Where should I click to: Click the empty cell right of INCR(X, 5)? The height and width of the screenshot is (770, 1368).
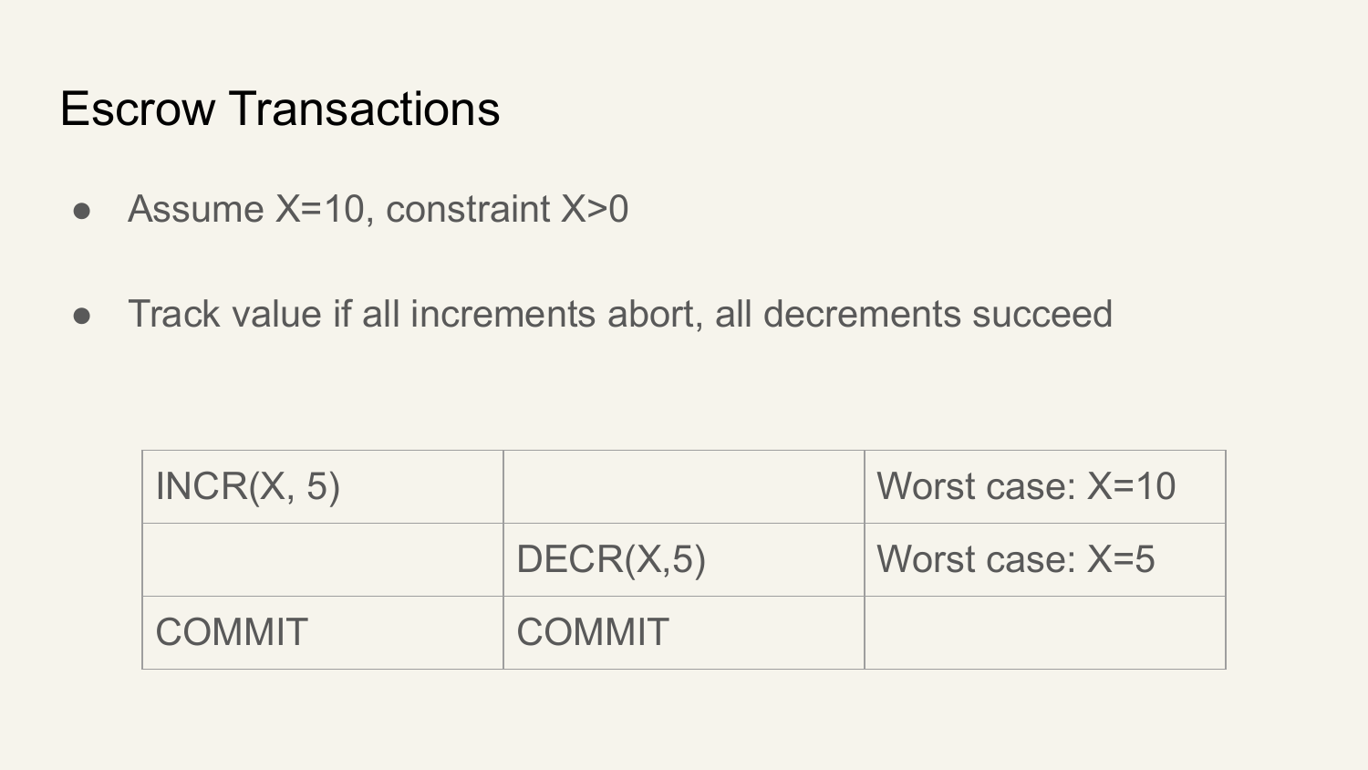684,486
